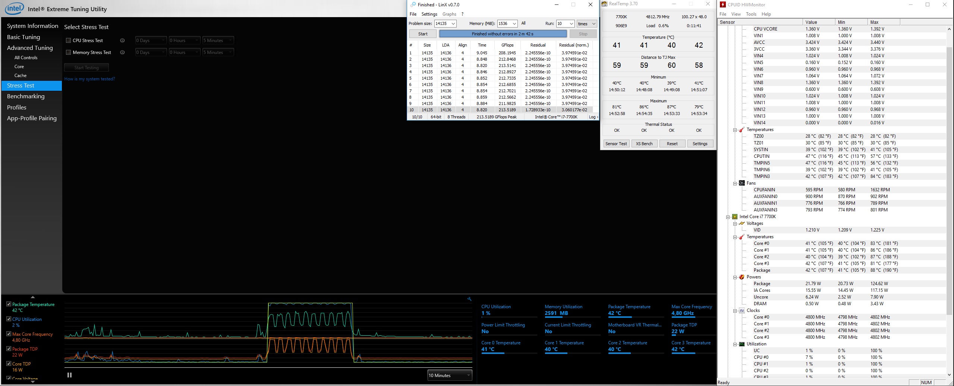Open the graph time range dropdown showing 10 Minutes

[450, 375]
